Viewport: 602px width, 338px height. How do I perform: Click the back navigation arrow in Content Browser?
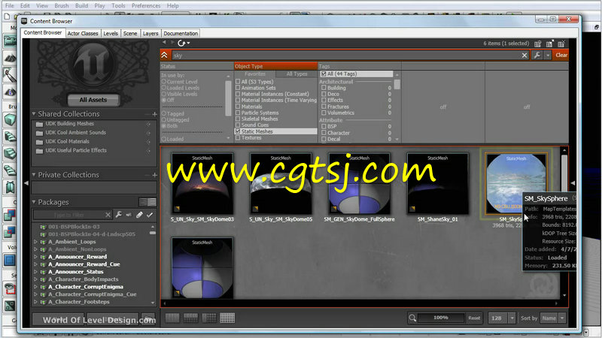tap(164, 43)
